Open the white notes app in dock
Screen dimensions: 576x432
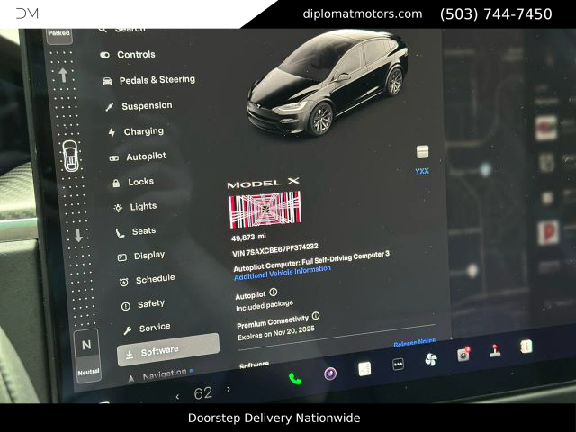coord(364,369)
